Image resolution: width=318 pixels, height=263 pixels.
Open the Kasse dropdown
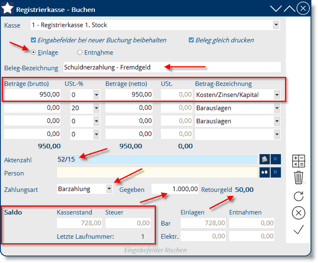pyautogui.click(x=276, y=25)
